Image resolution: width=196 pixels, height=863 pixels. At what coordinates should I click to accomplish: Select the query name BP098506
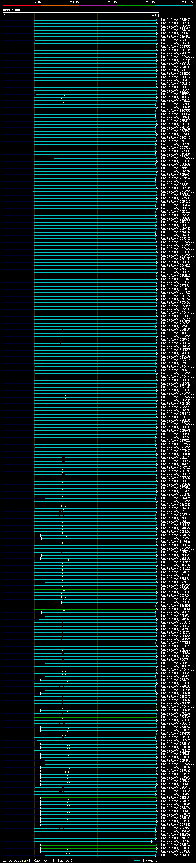click(x=11, y=10)
